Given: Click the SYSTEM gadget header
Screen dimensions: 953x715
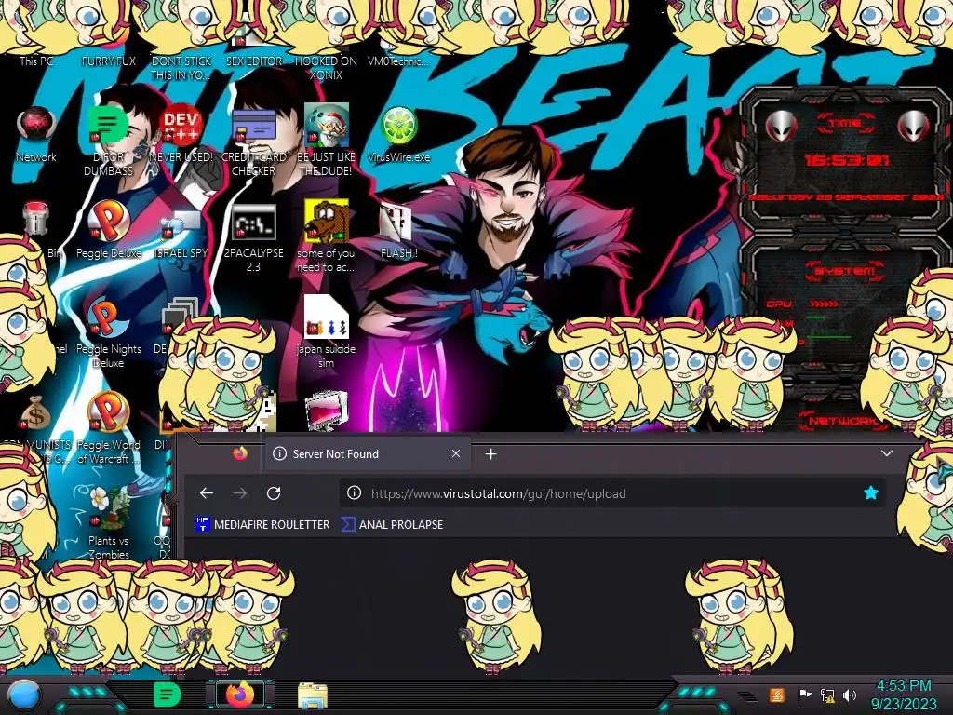Looking at the screenshot, I should (x=845, y=271).
